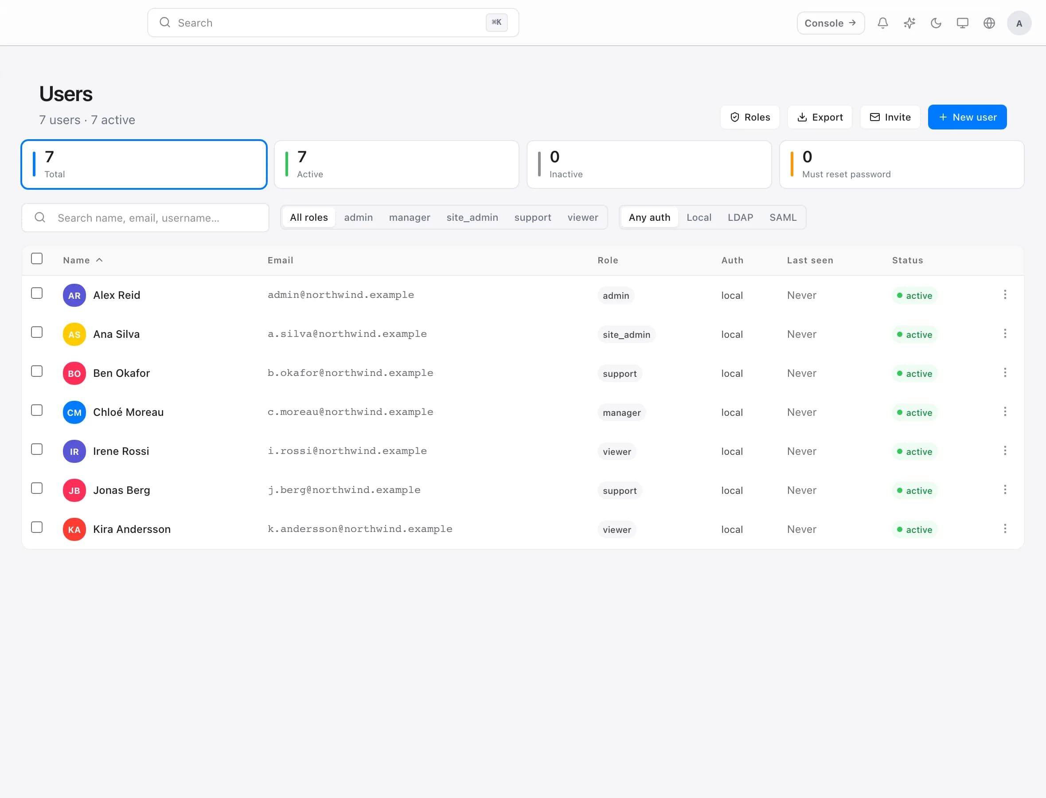The image size is (1046, 798).
Task: Open the Console link button
Action: 830,23
